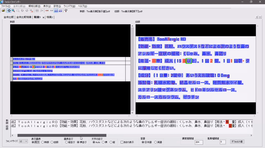
Task: Click down arrow of left pane scrollbar
Action: tap(132, 113)
